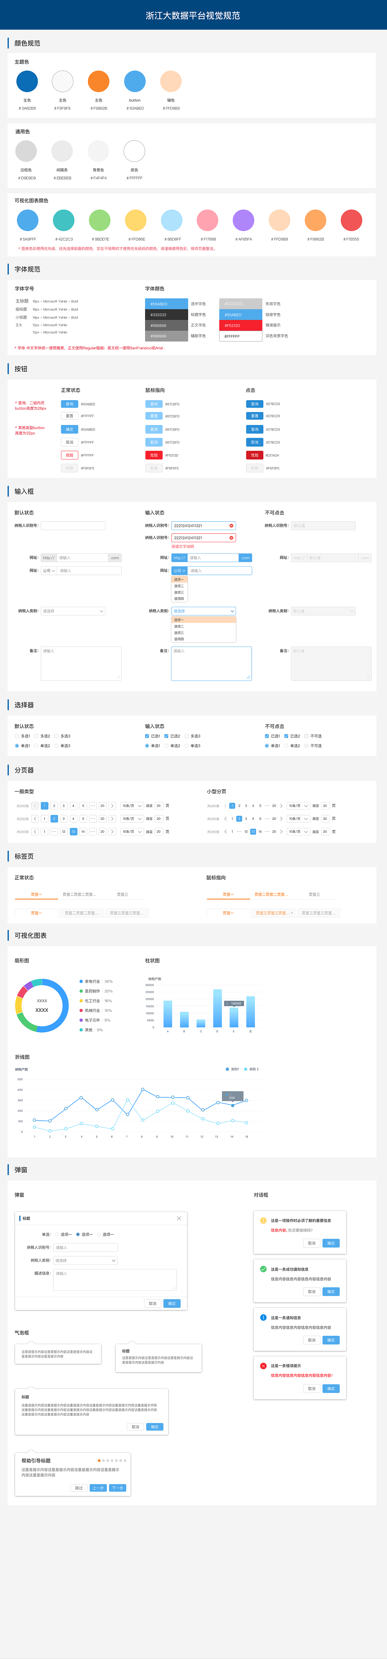
Task: Click 确定 in the 这是一条成功通知信息 dialog
Action: (x=331, y=1291)
